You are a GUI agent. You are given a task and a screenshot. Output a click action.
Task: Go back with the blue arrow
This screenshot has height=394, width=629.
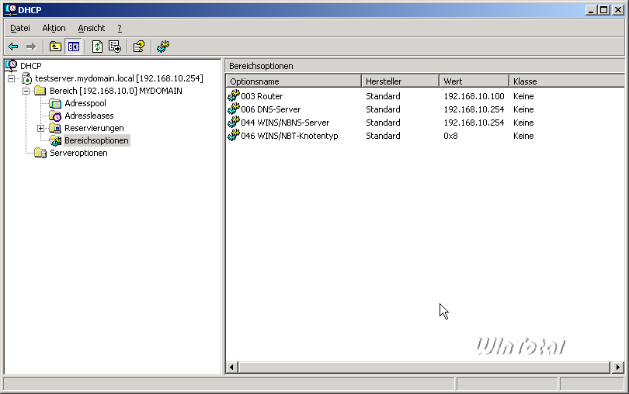[x=13, y=47]
